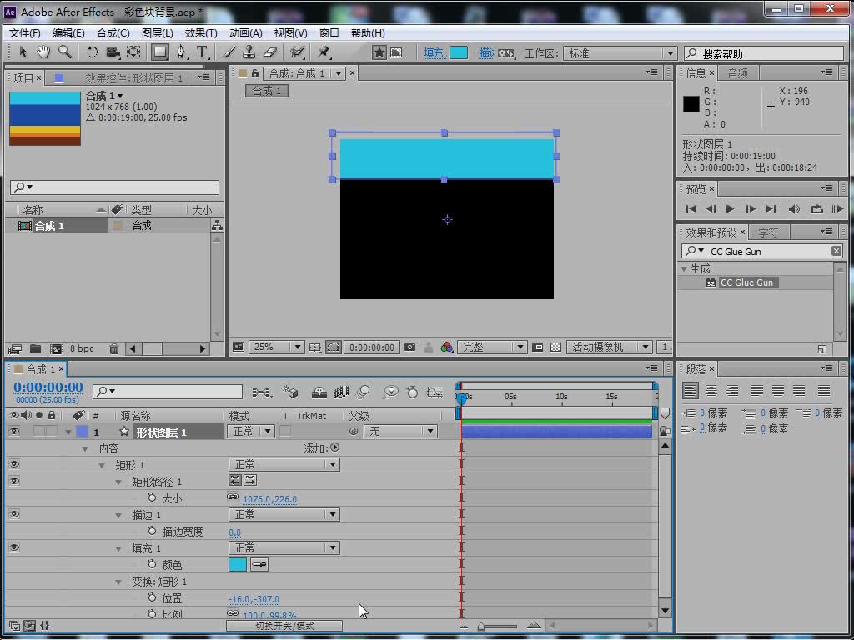Select the Pen tool

(181, 52)
